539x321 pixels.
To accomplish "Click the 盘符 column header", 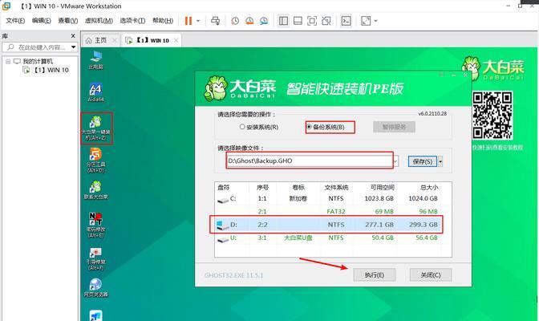I will coord(224,188).
